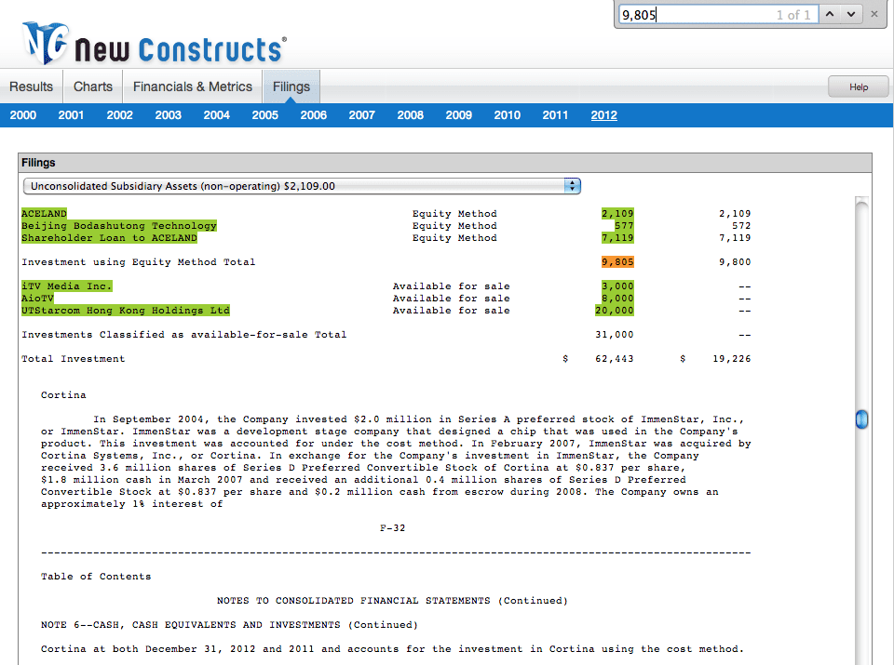Select year 2004 filings
Screen dimensions: 894x665
[x=217, y=115]
